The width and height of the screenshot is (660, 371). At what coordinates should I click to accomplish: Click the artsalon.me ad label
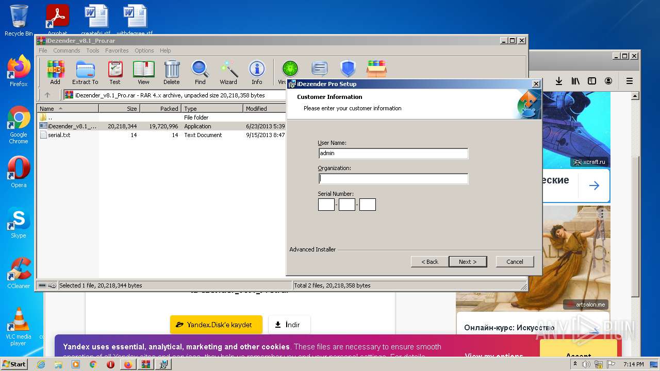(586, 305)
